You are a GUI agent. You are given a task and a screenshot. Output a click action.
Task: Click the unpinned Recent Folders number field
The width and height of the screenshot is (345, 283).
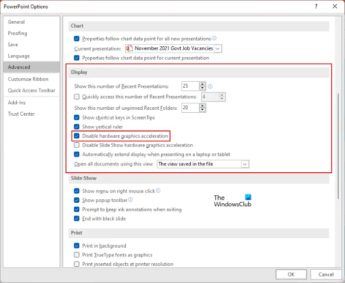pos(189,108)
